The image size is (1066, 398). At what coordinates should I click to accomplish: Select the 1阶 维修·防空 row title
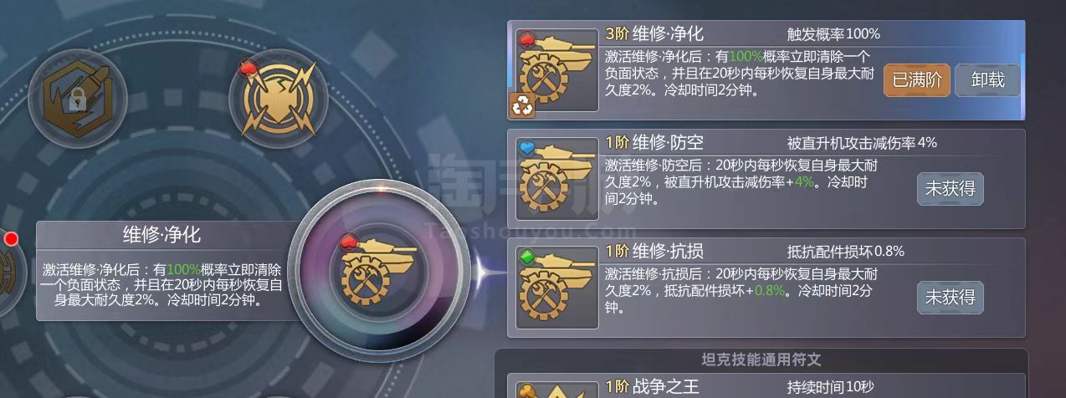click(x=654, y=143)
